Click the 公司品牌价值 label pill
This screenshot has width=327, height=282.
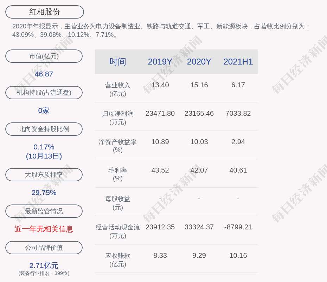44,248
